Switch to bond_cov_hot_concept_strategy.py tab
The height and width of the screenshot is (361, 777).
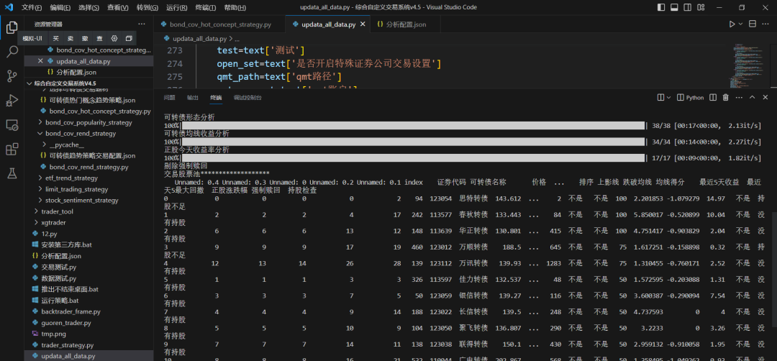pyautogui.click(x=220, y=24)
